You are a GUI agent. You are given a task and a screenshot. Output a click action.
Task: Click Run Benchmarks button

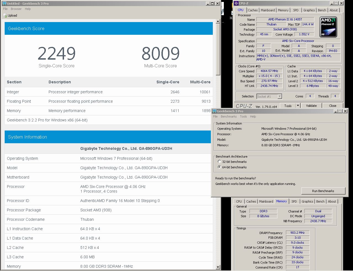click(x=323, y=191)
